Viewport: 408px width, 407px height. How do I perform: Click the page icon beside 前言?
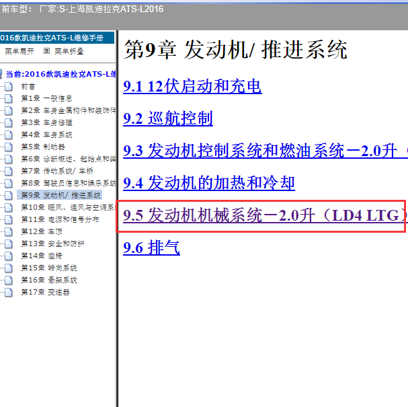point(8,87)
